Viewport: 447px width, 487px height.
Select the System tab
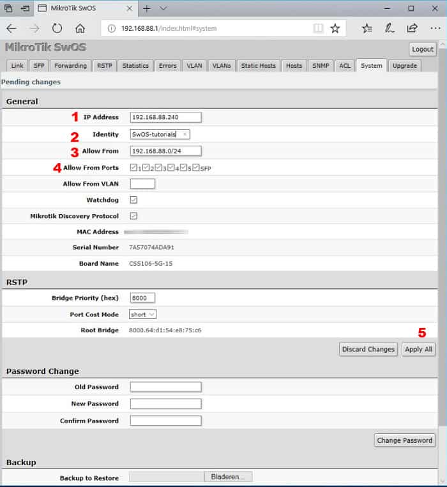click(x=372, y=66)
